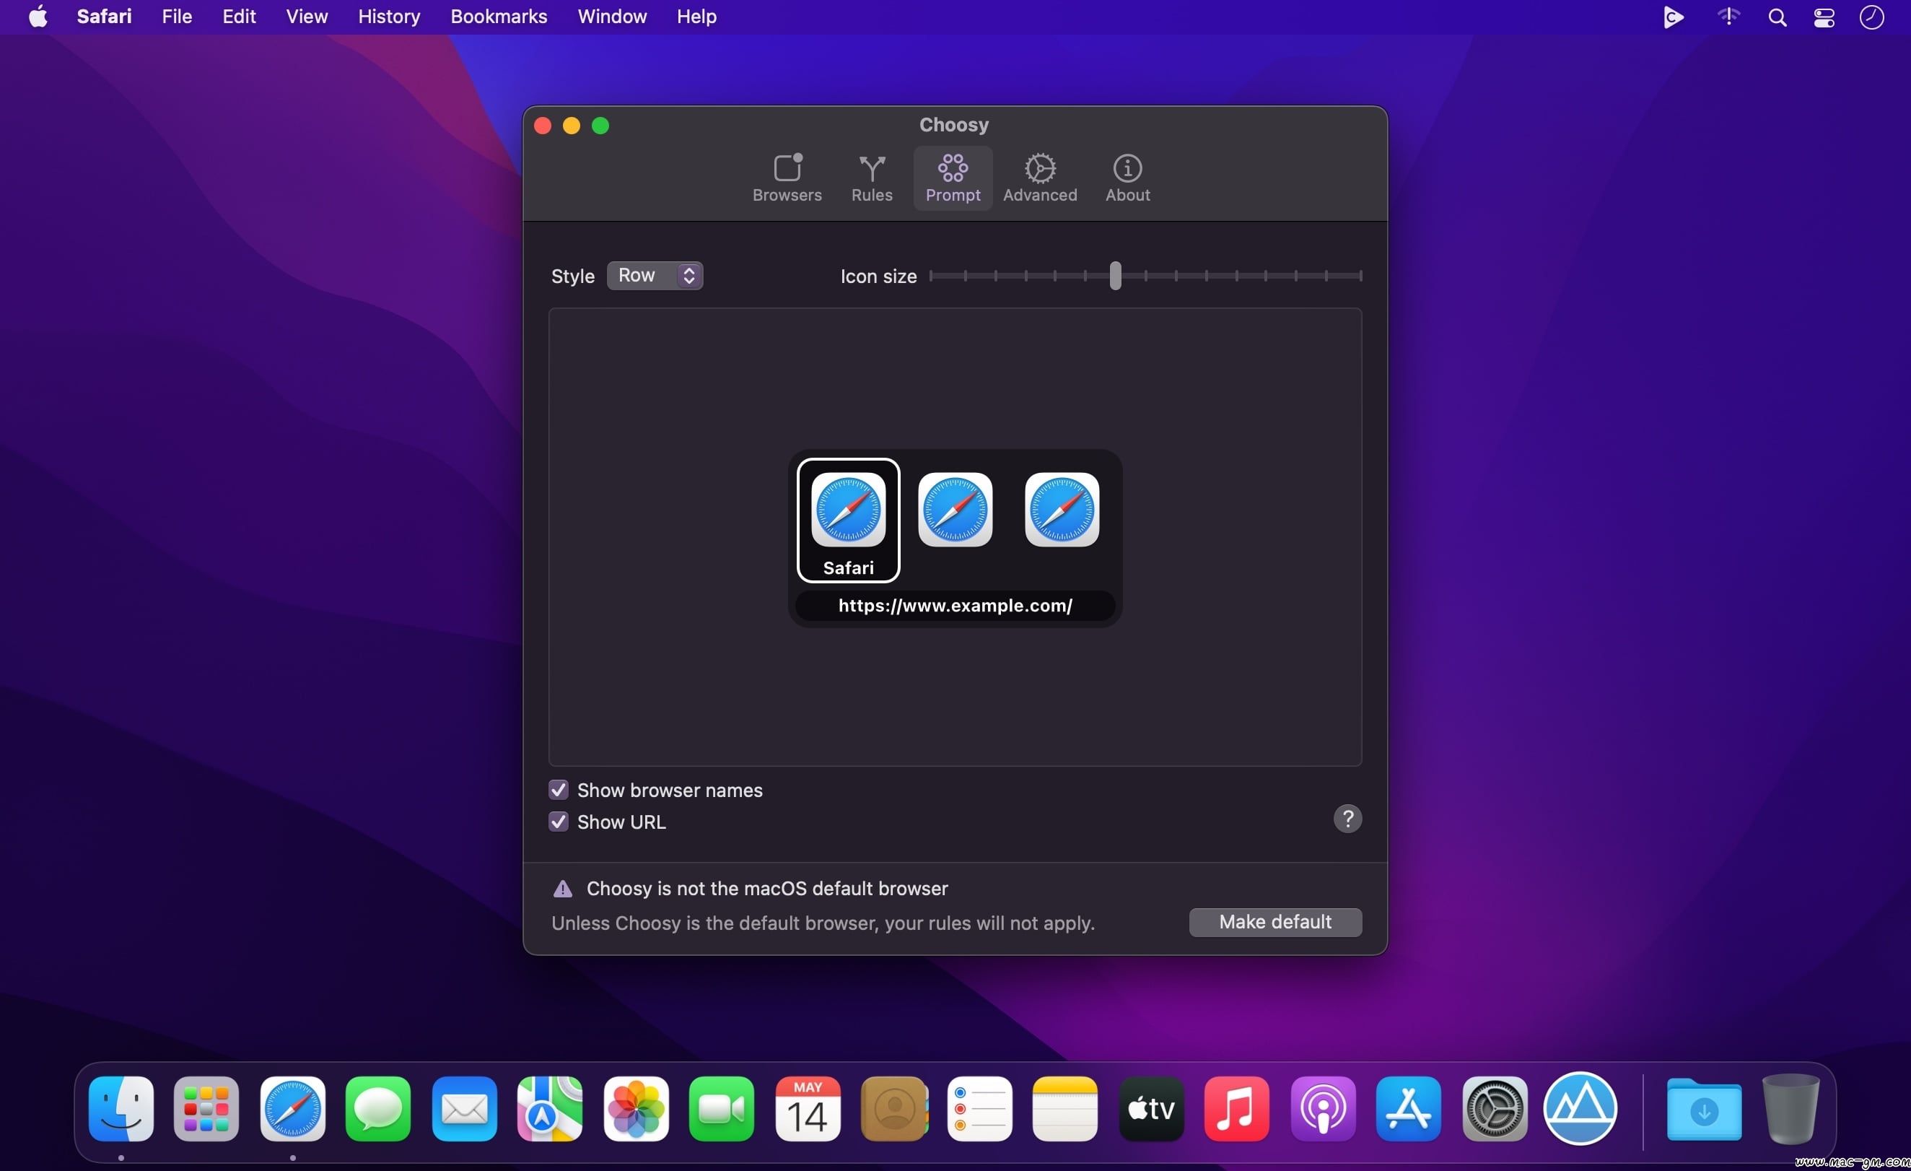The image size is (1911, 1171).
Task: Open Contacts from the Dock
Action: (x=893, y=1108)
